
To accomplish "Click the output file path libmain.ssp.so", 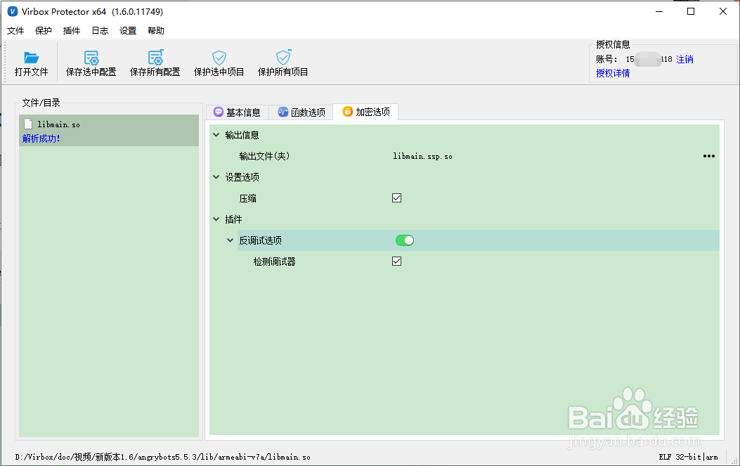I will (422, 156).
